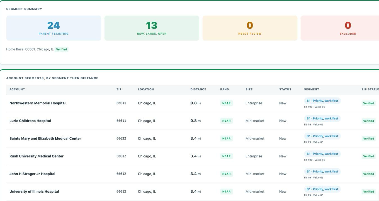The width and height of the screenshot is (379, 201).
Task: Click the 'Segment Summary' heading
Action: point(24,9)
